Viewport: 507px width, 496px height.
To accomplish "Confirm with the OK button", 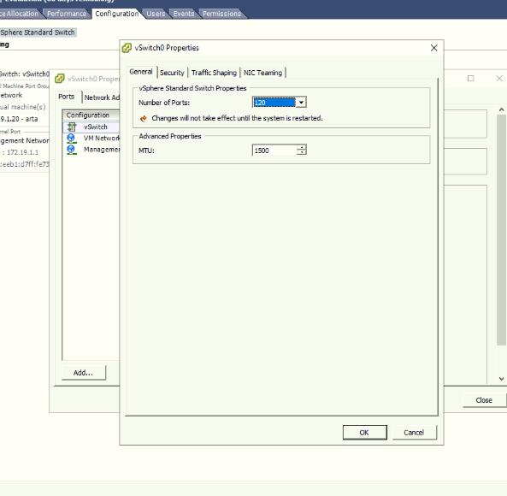I will click(x=364, y=433).
